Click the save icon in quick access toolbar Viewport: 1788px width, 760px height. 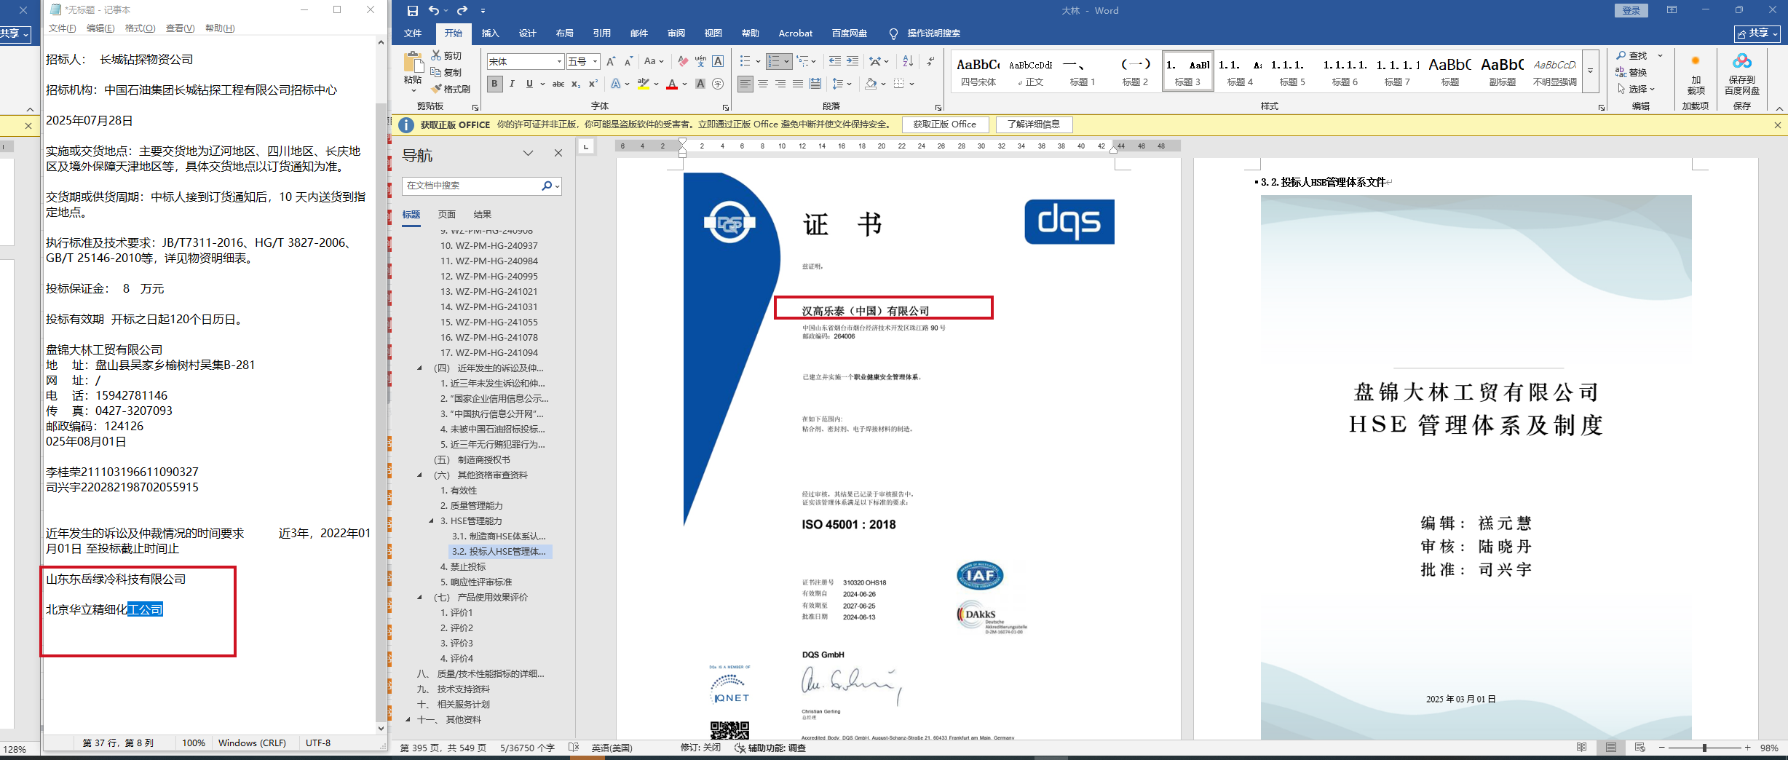[x=412, y=10]
